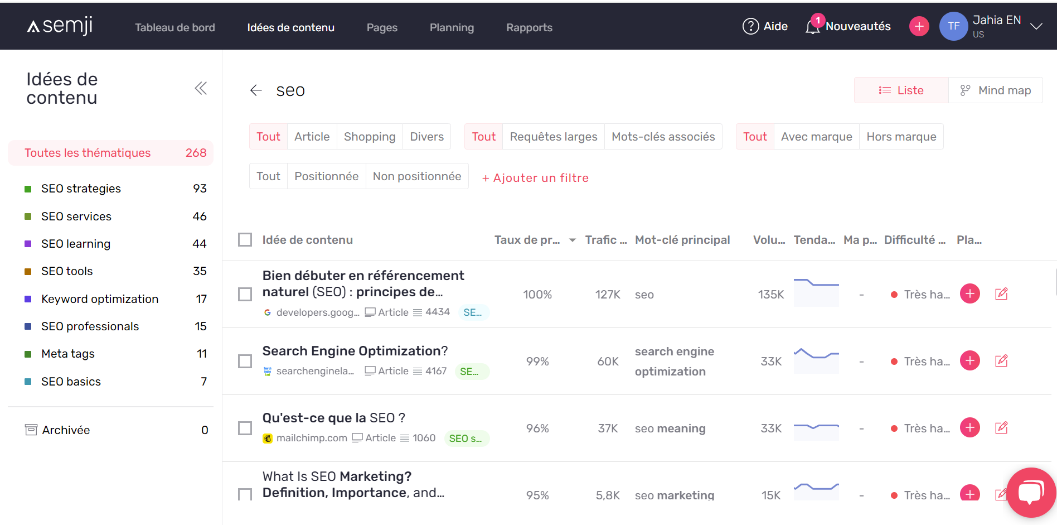Open the Nouveautés notifications bell

[x=813, y=26]
